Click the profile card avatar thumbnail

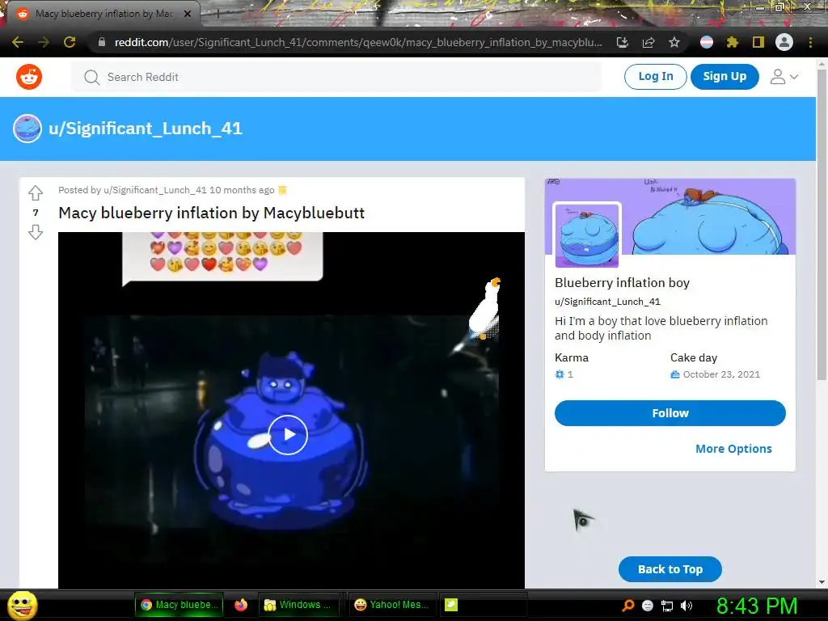587,235
